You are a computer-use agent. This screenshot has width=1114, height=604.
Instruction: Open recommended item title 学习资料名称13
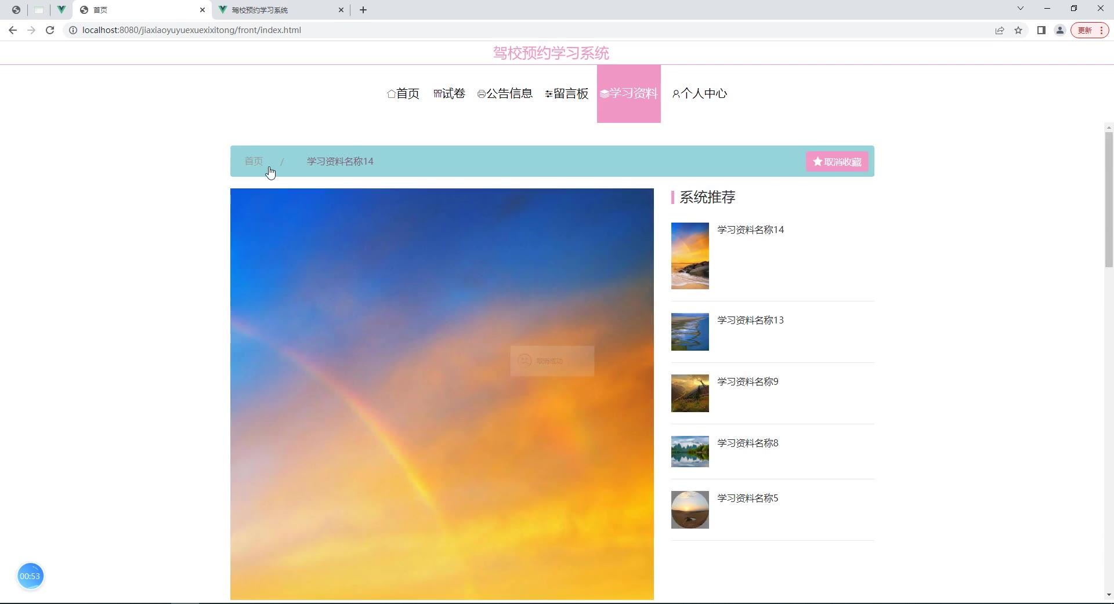tap(750, 320)
